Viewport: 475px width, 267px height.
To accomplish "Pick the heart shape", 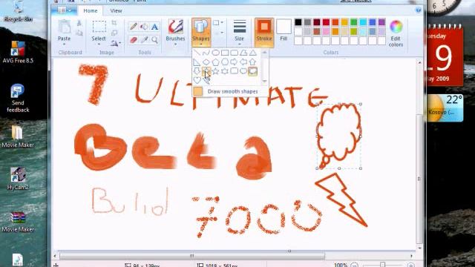I will (x=197, y=81).
